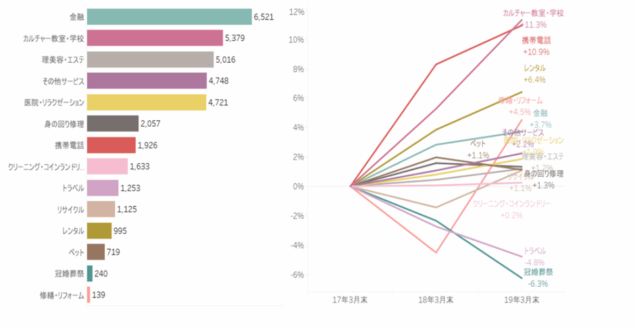Click the 修繕・リフォーム bar label
Viewport: 635px width, 328px height.
(x=62, y=295)
